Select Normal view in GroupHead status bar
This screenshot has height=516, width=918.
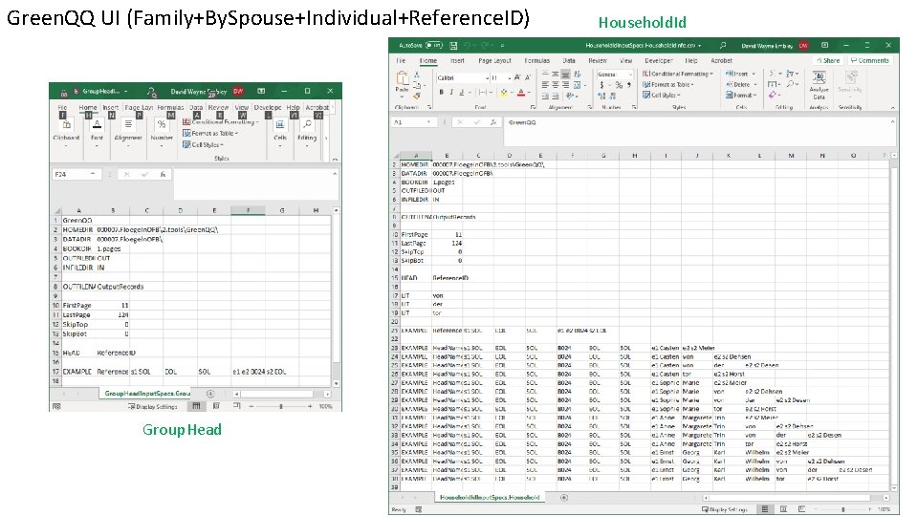coord(197,406)
